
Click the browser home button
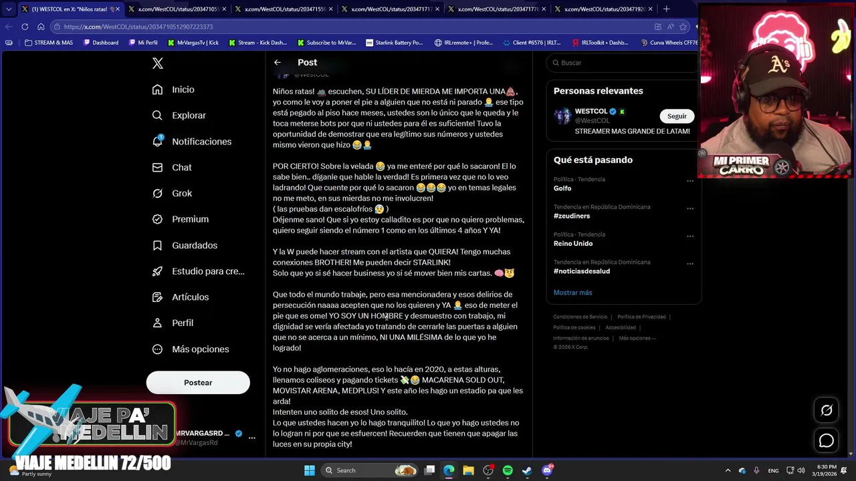point(41,27)
